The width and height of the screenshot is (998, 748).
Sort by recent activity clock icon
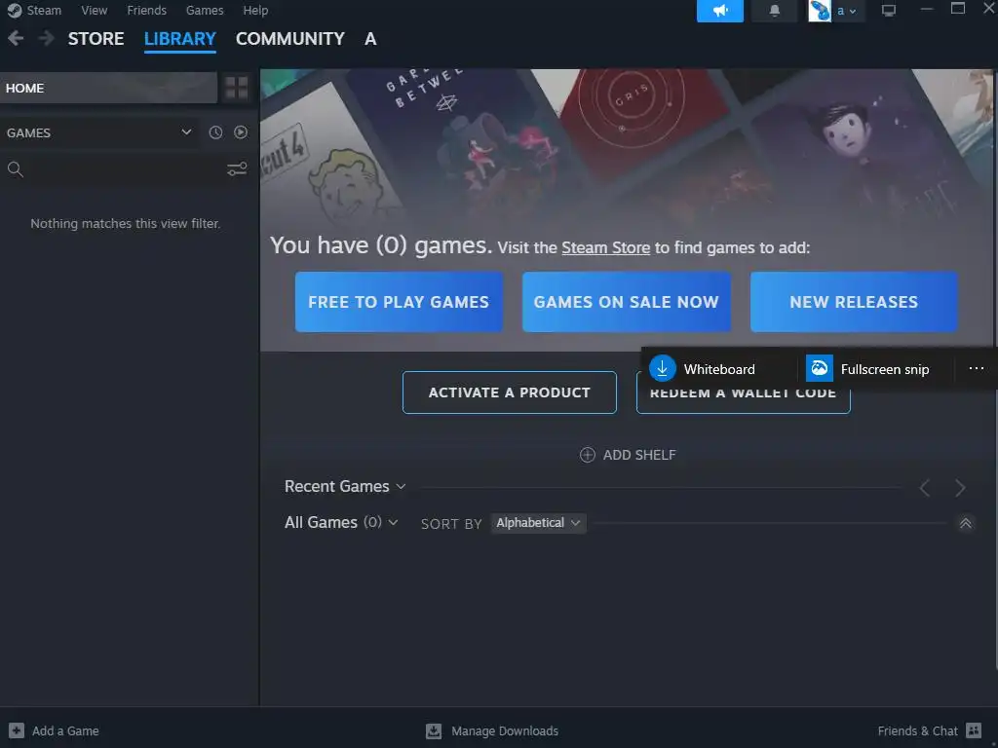(x=215, y=132)
